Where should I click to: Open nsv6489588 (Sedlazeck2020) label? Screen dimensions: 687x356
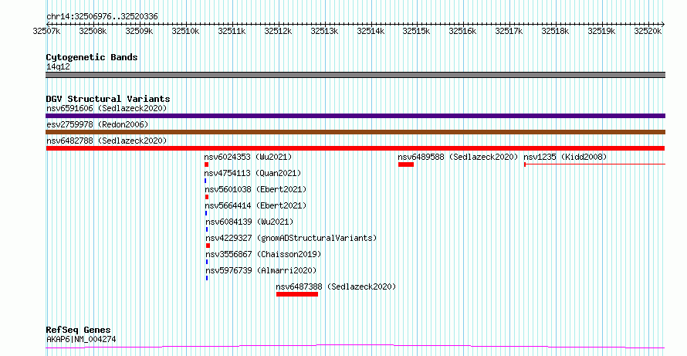pos(458,157)
